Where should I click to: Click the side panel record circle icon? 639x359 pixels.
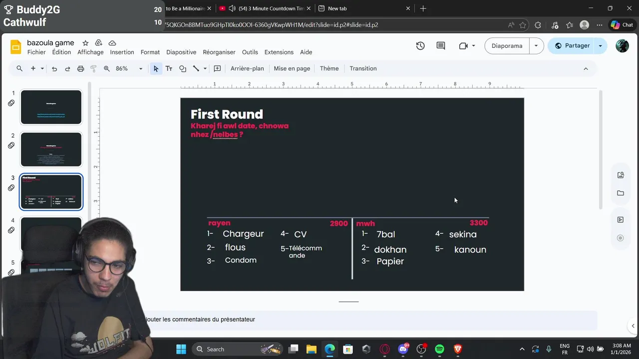[621, 238]
